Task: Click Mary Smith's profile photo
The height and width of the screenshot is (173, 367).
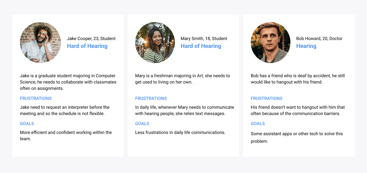Action: point(155,43)
